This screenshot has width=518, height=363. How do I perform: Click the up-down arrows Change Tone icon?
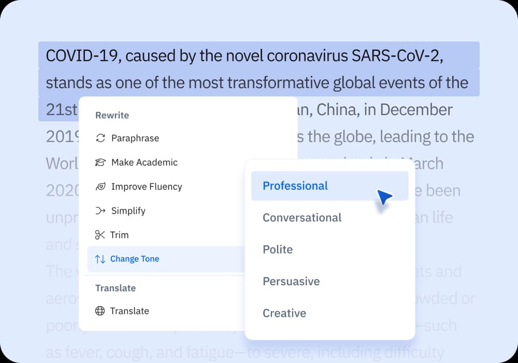pos(100,259)
